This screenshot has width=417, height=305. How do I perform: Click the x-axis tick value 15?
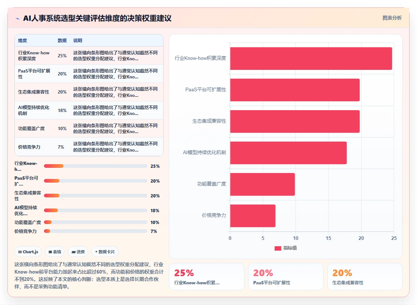coord(328,238)
